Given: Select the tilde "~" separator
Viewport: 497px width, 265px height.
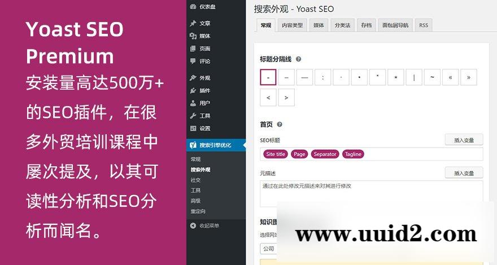Looking at the screenshot, I should click(x=432, y=77).
